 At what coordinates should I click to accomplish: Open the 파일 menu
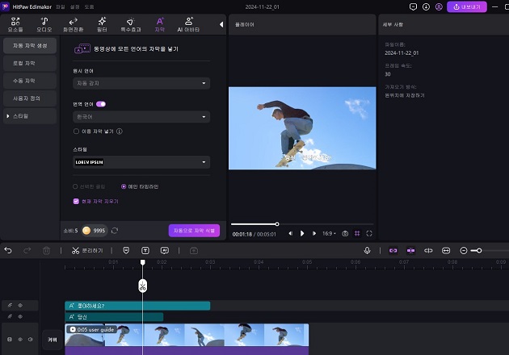[61, 6]
